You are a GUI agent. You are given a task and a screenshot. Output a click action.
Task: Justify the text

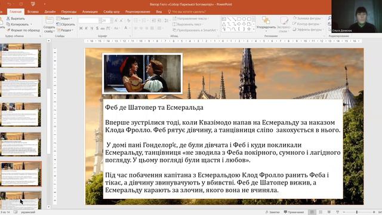(x=152, y=28)
